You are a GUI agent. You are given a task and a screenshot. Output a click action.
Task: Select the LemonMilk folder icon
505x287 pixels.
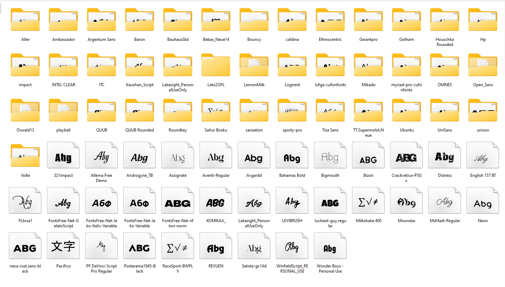(254, 65)
